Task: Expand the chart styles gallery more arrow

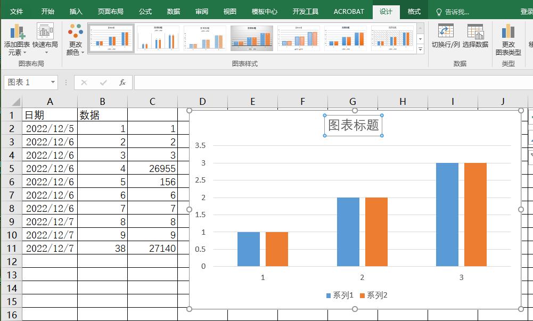Action: [x=420, y=50]
